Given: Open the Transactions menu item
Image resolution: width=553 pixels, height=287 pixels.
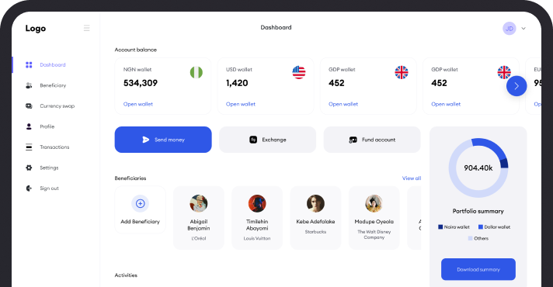Looking at the screenshot, I should point(54,147).
